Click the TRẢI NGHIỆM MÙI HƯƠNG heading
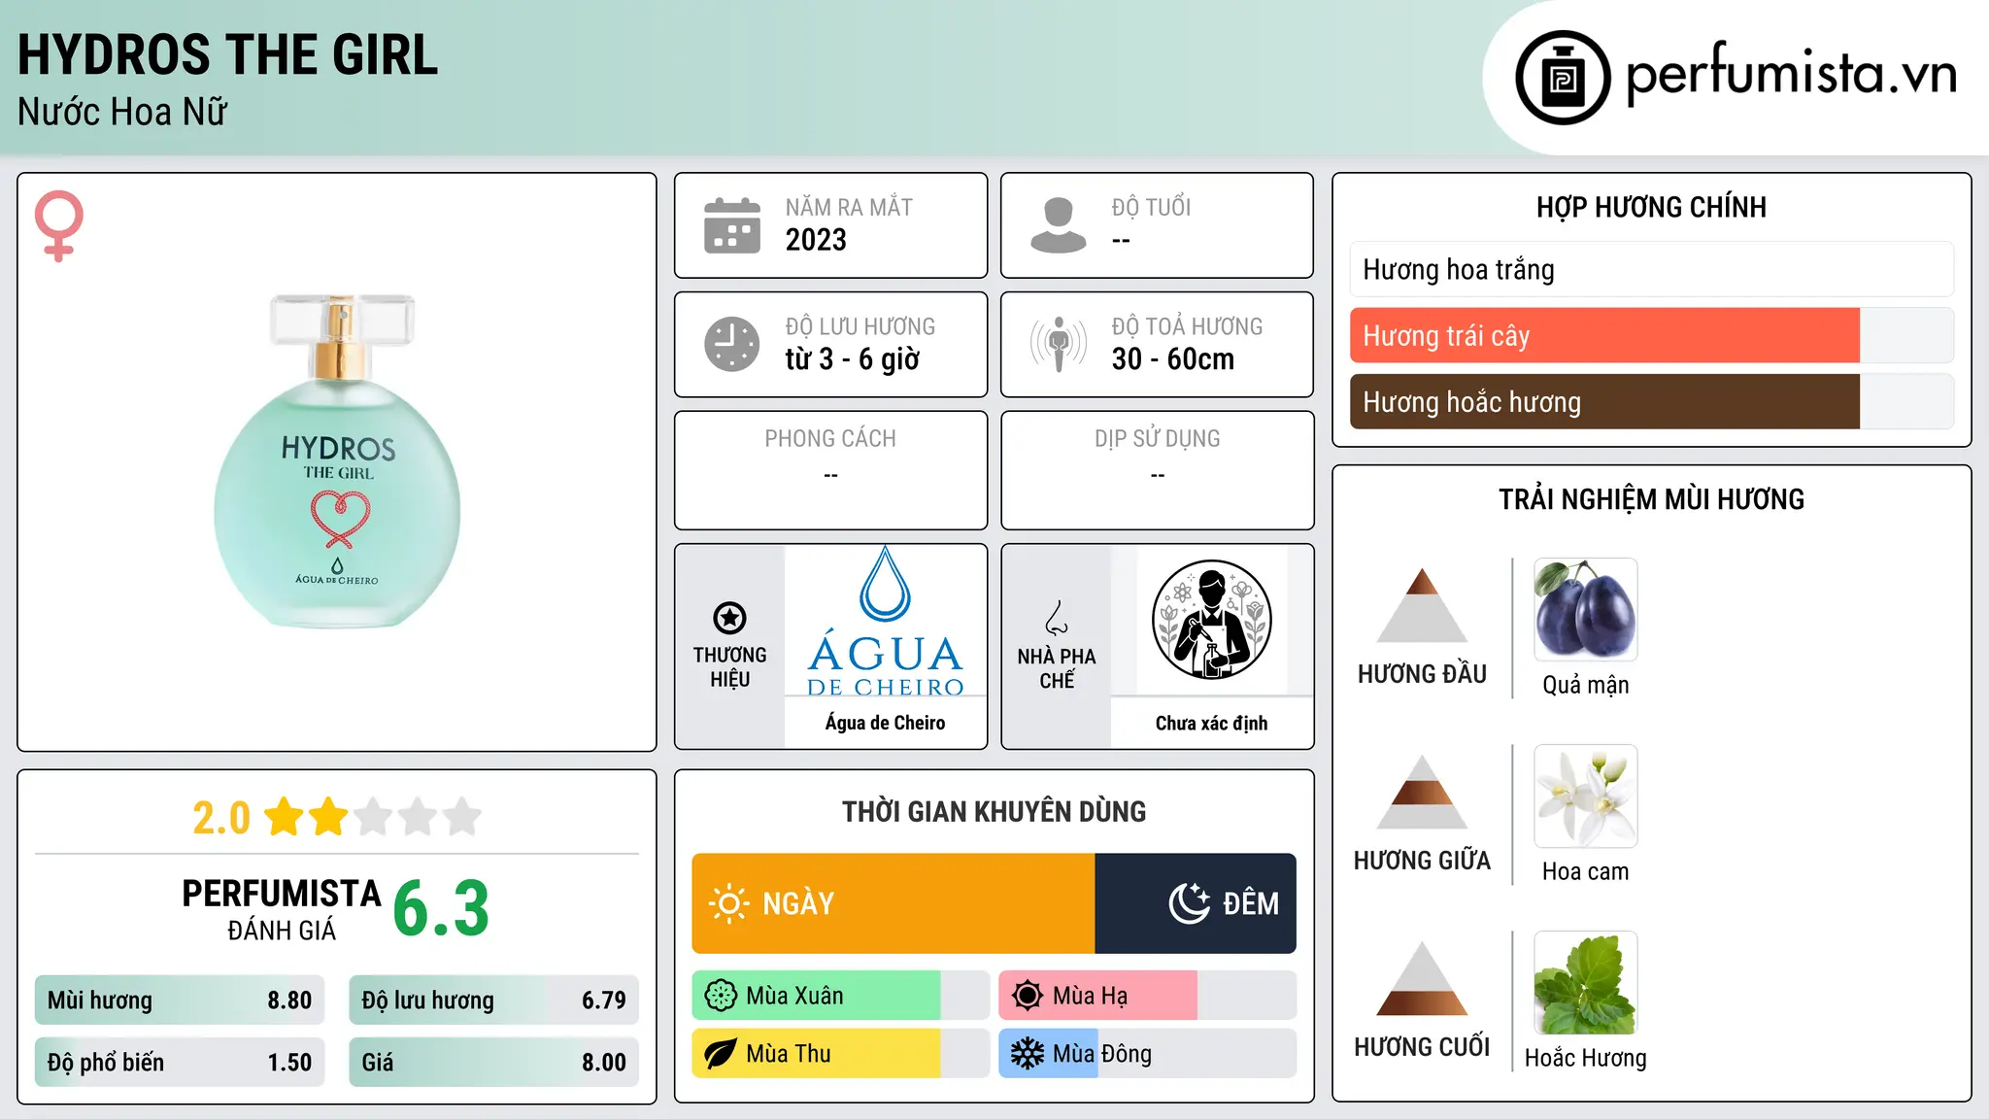 tap(1651, 499)
